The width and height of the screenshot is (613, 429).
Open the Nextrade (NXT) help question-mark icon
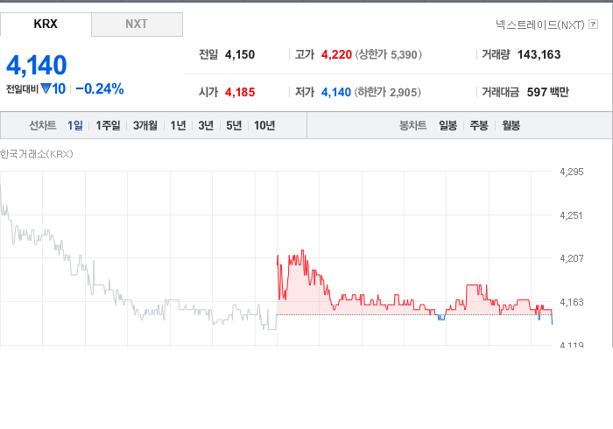click(593, 25)
